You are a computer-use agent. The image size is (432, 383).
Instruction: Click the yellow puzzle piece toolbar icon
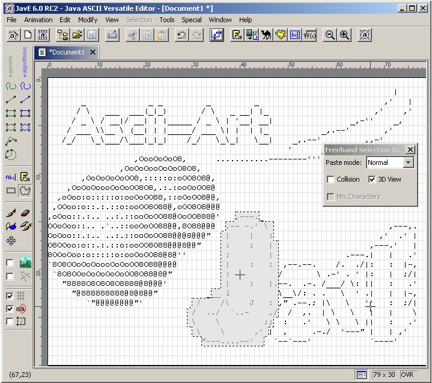pos(281,35)
